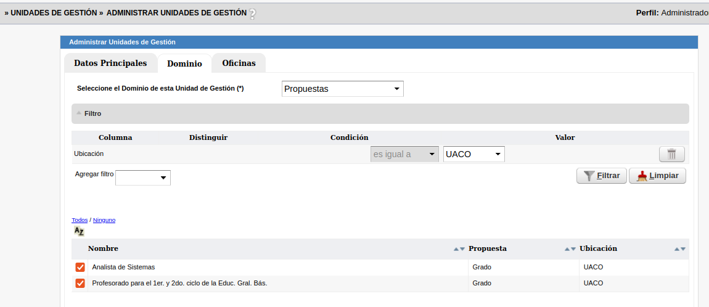Click the A-Z sort icon
The width and height of the screenshot is (709, 307).
pyautogui.click(x=79, y=231)
